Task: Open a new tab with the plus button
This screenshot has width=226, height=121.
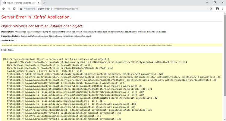Action: point(45,3)
